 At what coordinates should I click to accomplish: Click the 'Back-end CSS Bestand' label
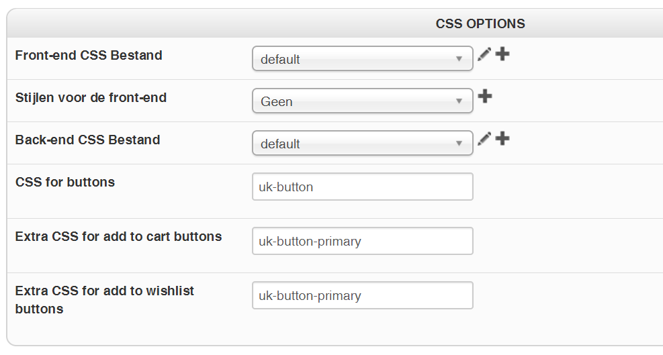pos(87,140)
